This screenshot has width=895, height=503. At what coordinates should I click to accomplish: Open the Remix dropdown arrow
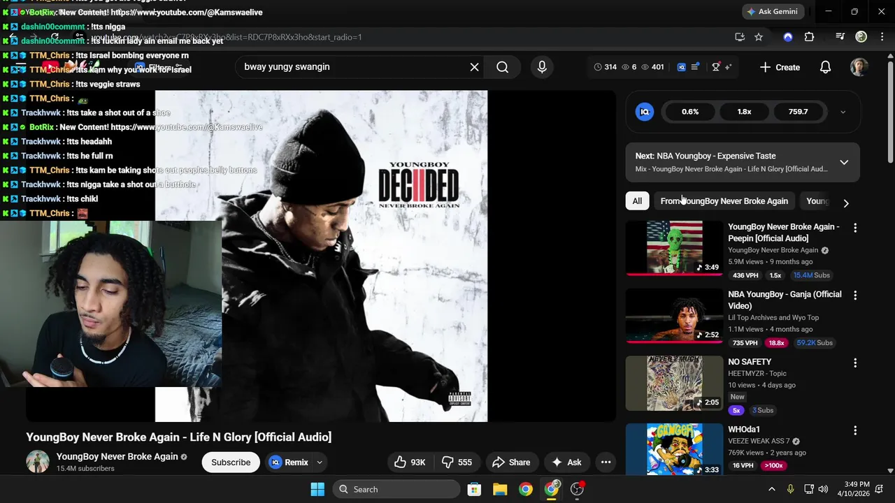[320, 462]
